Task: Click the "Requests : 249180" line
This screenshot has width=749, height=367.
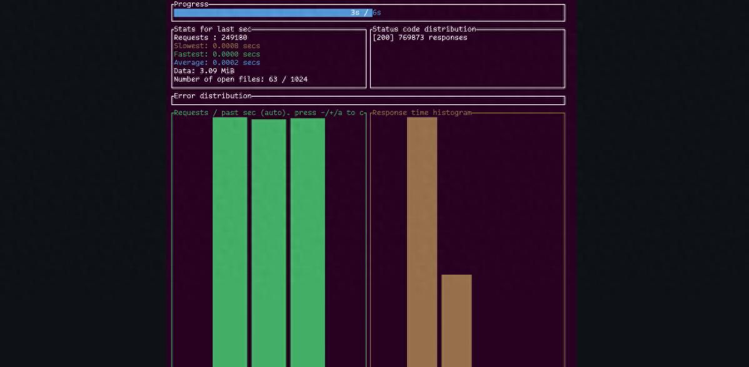Action: [x=210, y=37]
